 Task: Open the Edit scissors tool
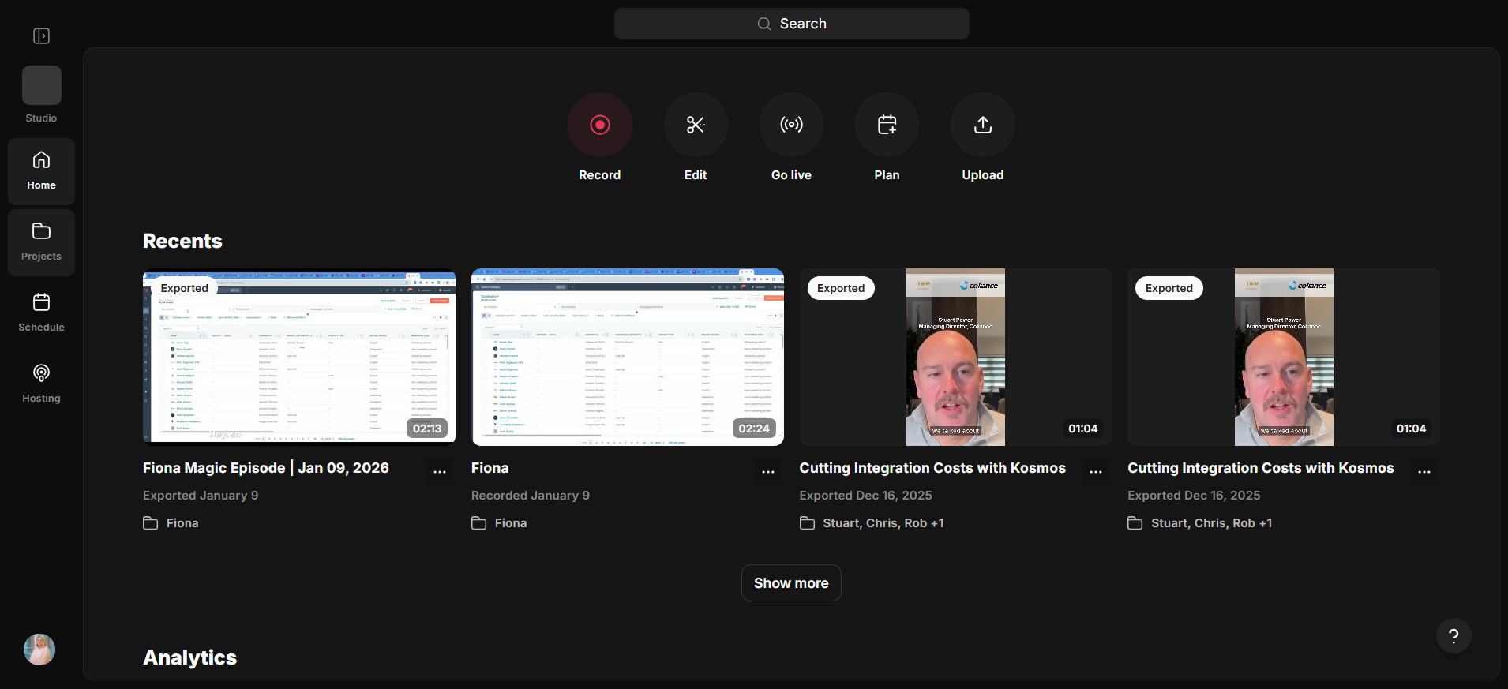[696, 125]
